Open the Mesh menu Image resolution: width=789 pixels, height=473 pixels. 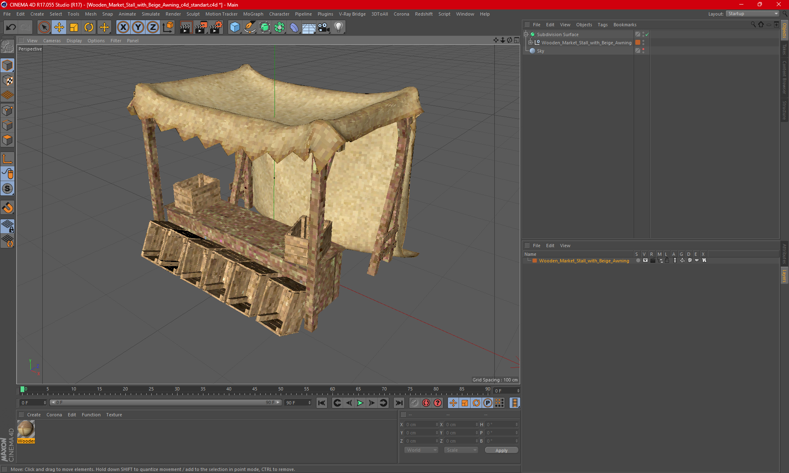[x=90, y=14]
